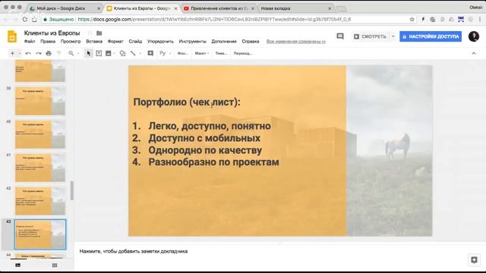This screenshot has width=486, height=273.
Task: Click the slide panel scrollbar handle
Action: [x=72, y=190]
